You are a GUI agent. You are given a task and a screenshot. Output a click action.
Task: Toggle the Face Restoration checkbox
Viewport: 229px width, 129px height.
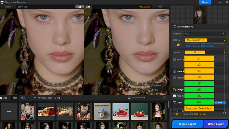click(x=175, y=78)
